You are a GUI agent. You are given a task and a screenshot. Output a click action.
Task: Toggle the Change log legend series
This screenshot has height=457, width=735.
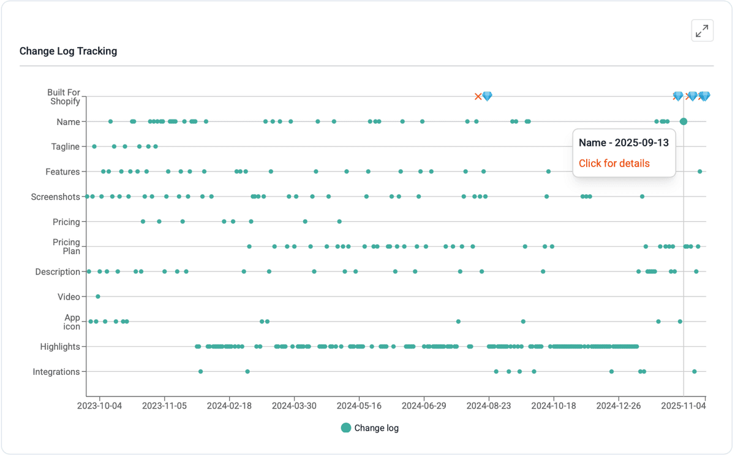click(369, 428)
